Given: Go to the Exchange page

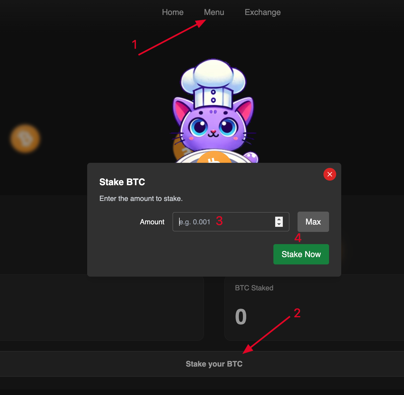Looking at the screenshot, I should [x=262, y=12].
